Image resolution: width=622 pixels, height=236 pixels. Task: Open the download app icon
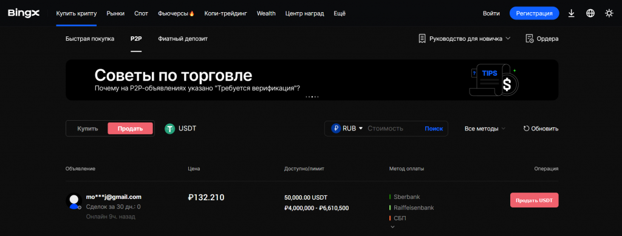571,13
